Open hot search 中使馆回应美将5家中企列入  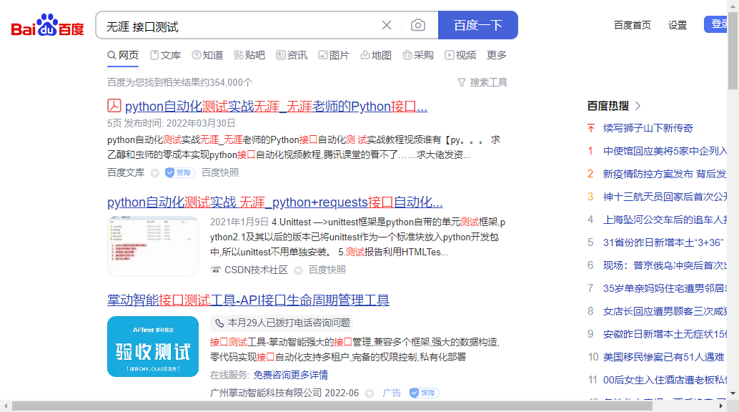pos(665,151)
